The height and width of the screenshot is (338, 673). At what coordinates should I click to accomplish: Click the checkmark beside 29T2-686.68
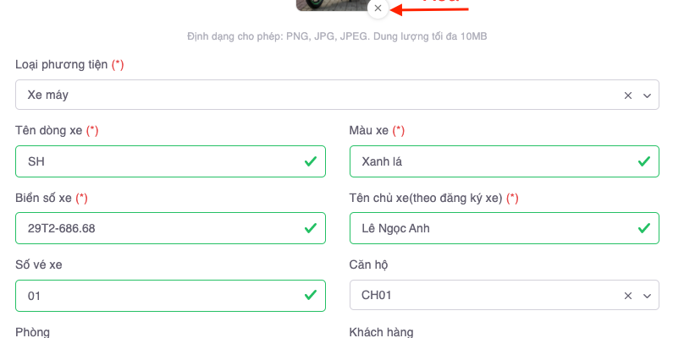pyautogui.click(x=311, y=228)
